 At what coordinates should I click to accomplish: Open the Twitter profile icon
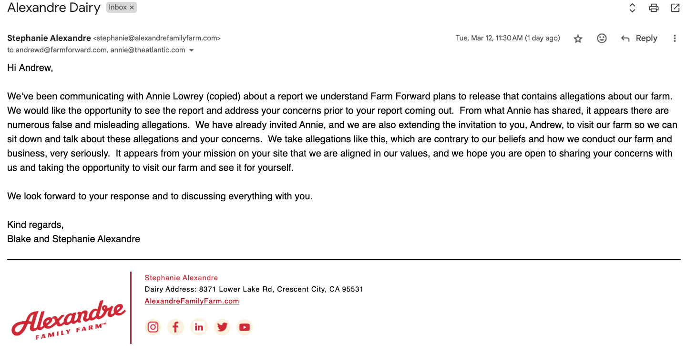pos(222,327)
